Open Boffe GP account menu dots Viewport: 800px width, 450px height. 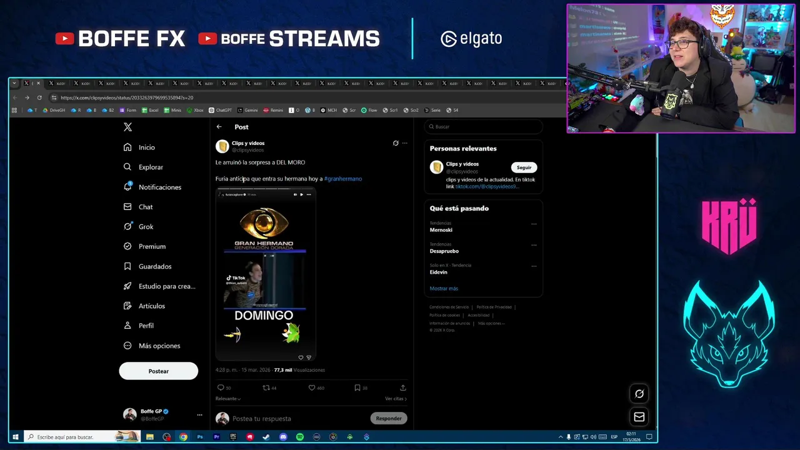[199, 415]
